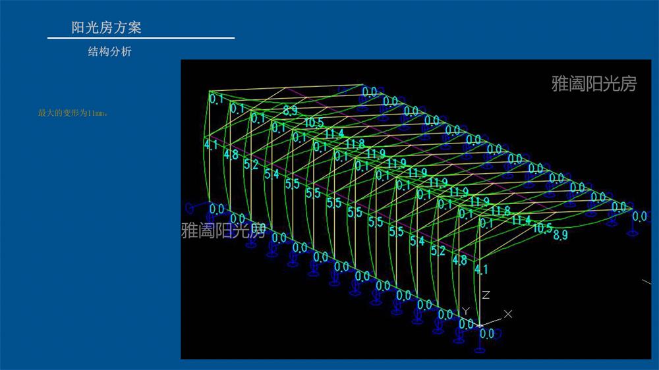Screen dimensions: 659x370
Task: Click the X axis label
Action: 508,314
